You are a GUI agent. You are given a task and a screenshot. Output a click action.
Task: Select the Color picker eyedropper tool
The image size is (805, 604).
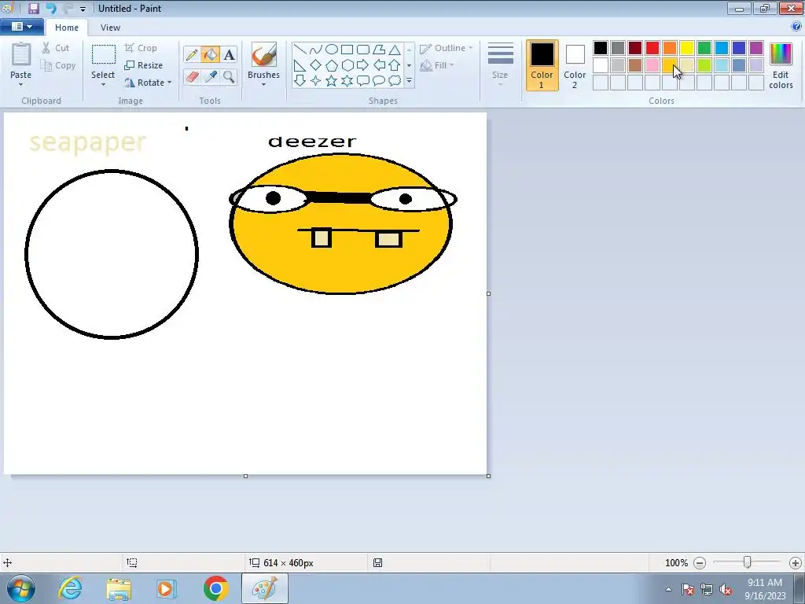(x=210, y=76)
